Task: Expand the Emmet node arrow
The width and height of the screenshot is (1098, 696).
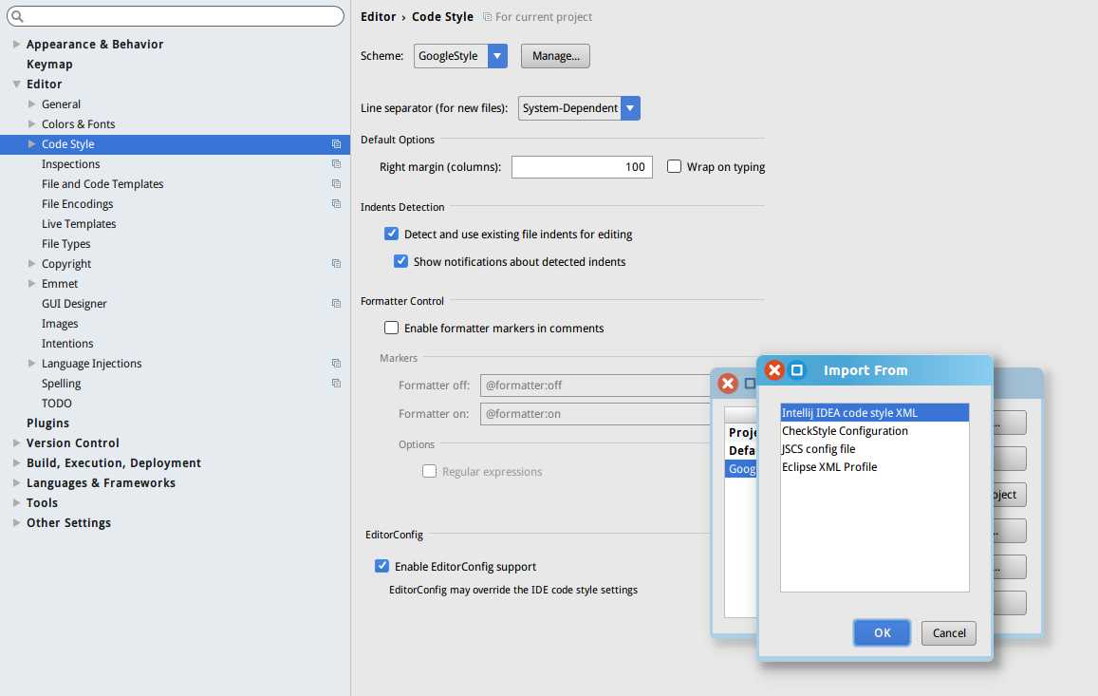Action: tap(31, 284)
